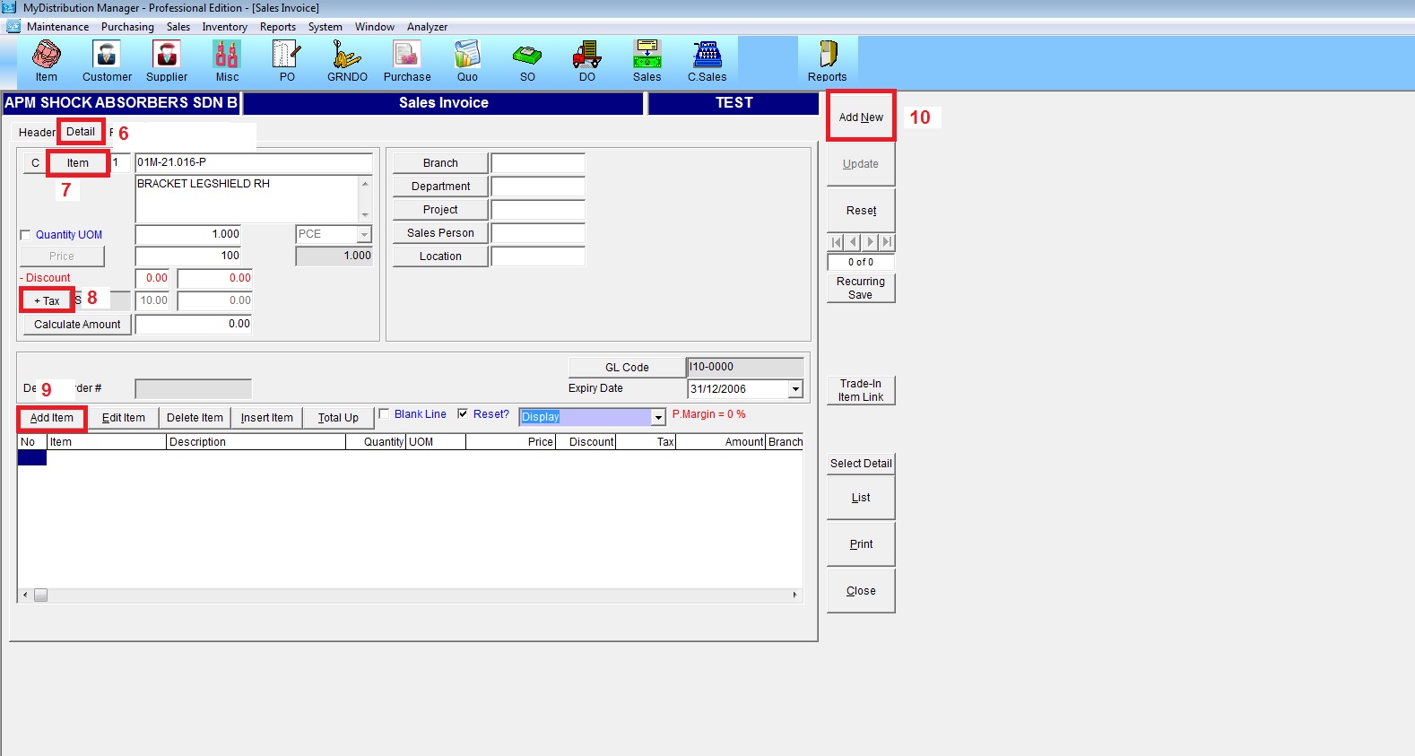Open the Customer module icon
The image size is (1415, 756).
(107, 60)
